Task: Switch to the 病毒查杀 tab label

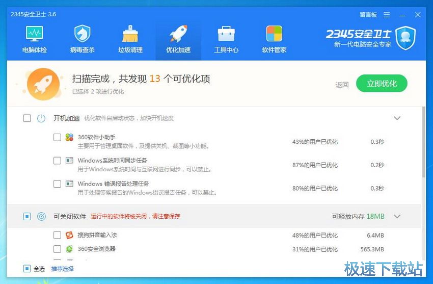Action: click(x=83, y=50)
